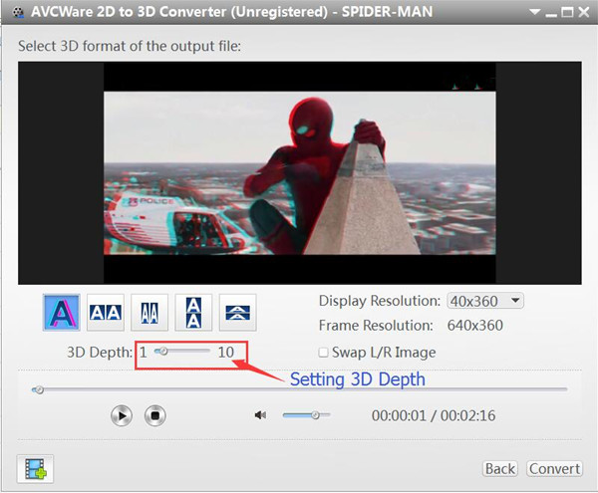Click the Frame Resolution value 640x360
Screen dimensions: 598x493
point(474,326)
